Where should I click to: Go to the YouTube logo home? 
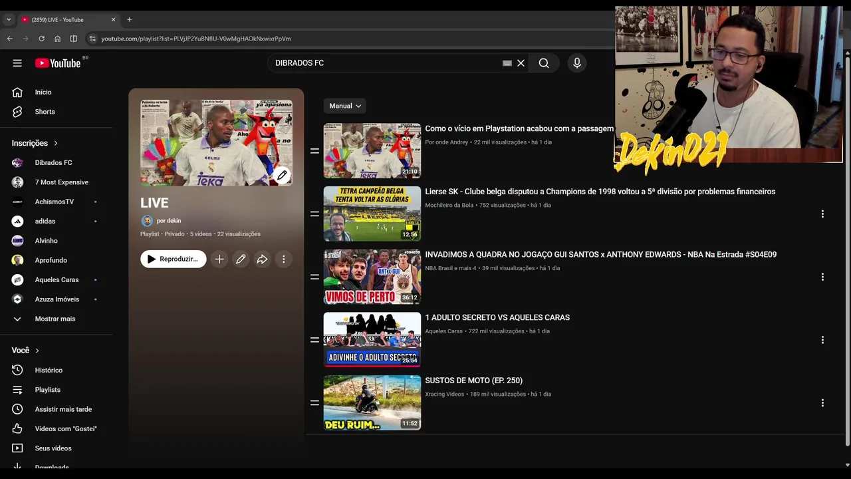tap(58, 63)
